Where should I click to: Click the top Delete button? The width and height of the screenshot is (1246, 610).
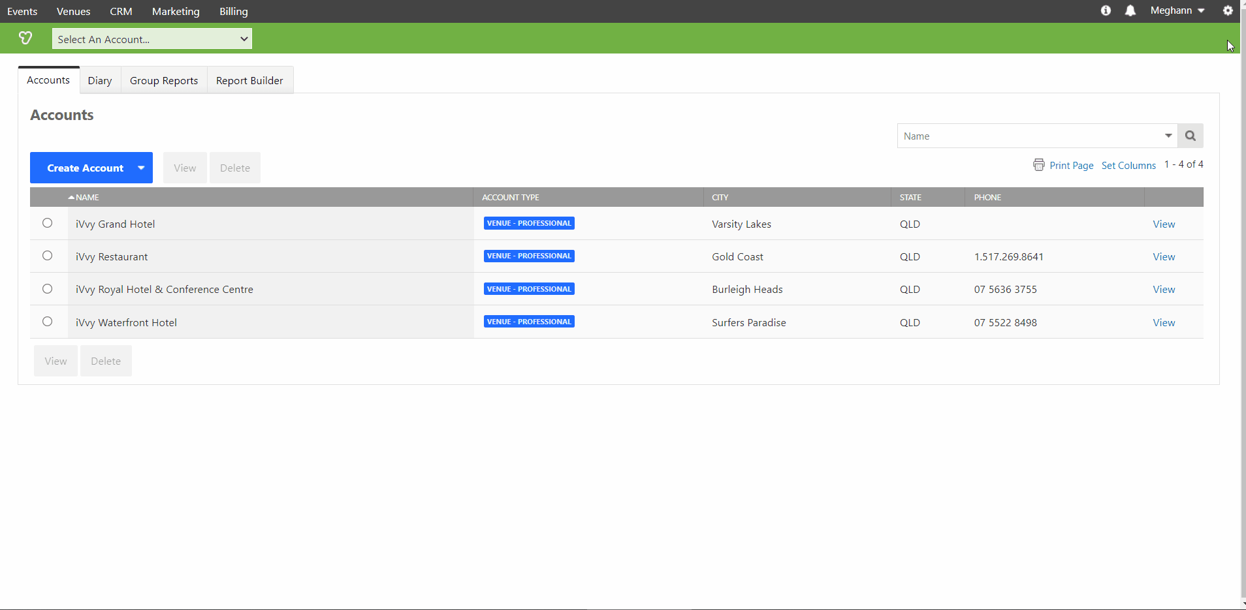(235, 168)
